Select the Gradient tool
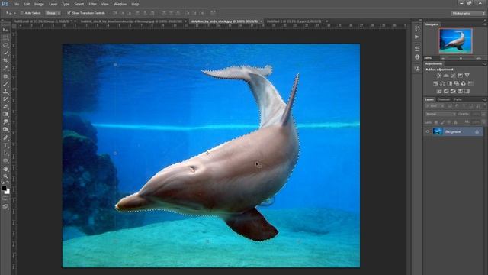This screenshot has width=488, height=275. pyautogui.click(x=5, y=115)
